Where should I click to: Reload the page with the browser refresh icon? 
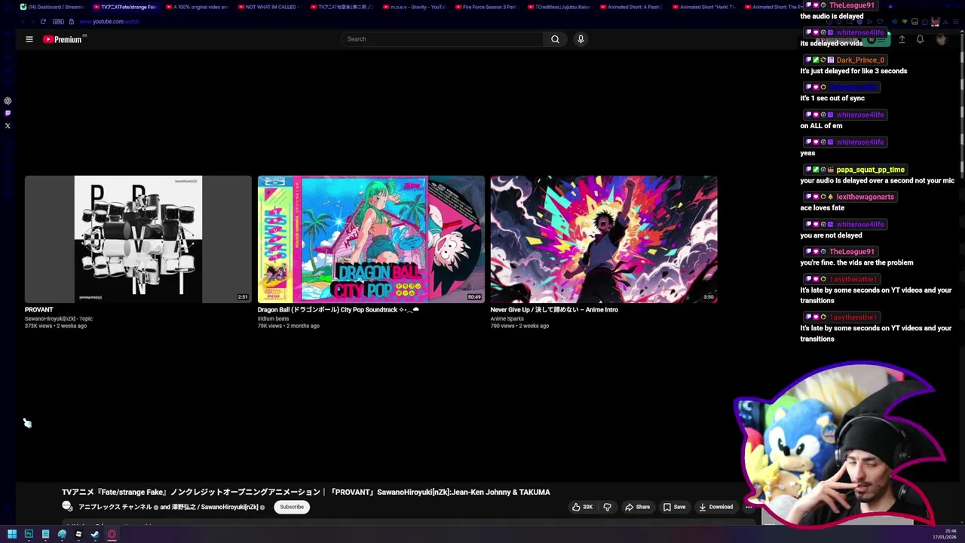pyautogui.click(x=43, y=21)
